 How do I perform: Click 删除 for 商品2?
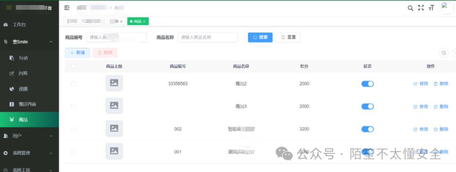pos(441,83)
